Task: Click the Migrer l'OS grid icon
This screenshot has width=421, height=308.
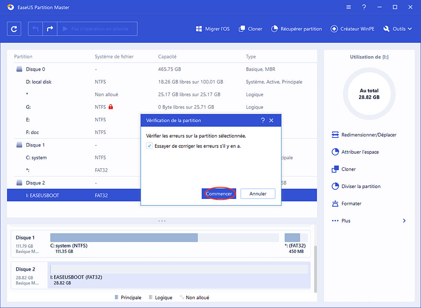Action: (x=199, y=29)
